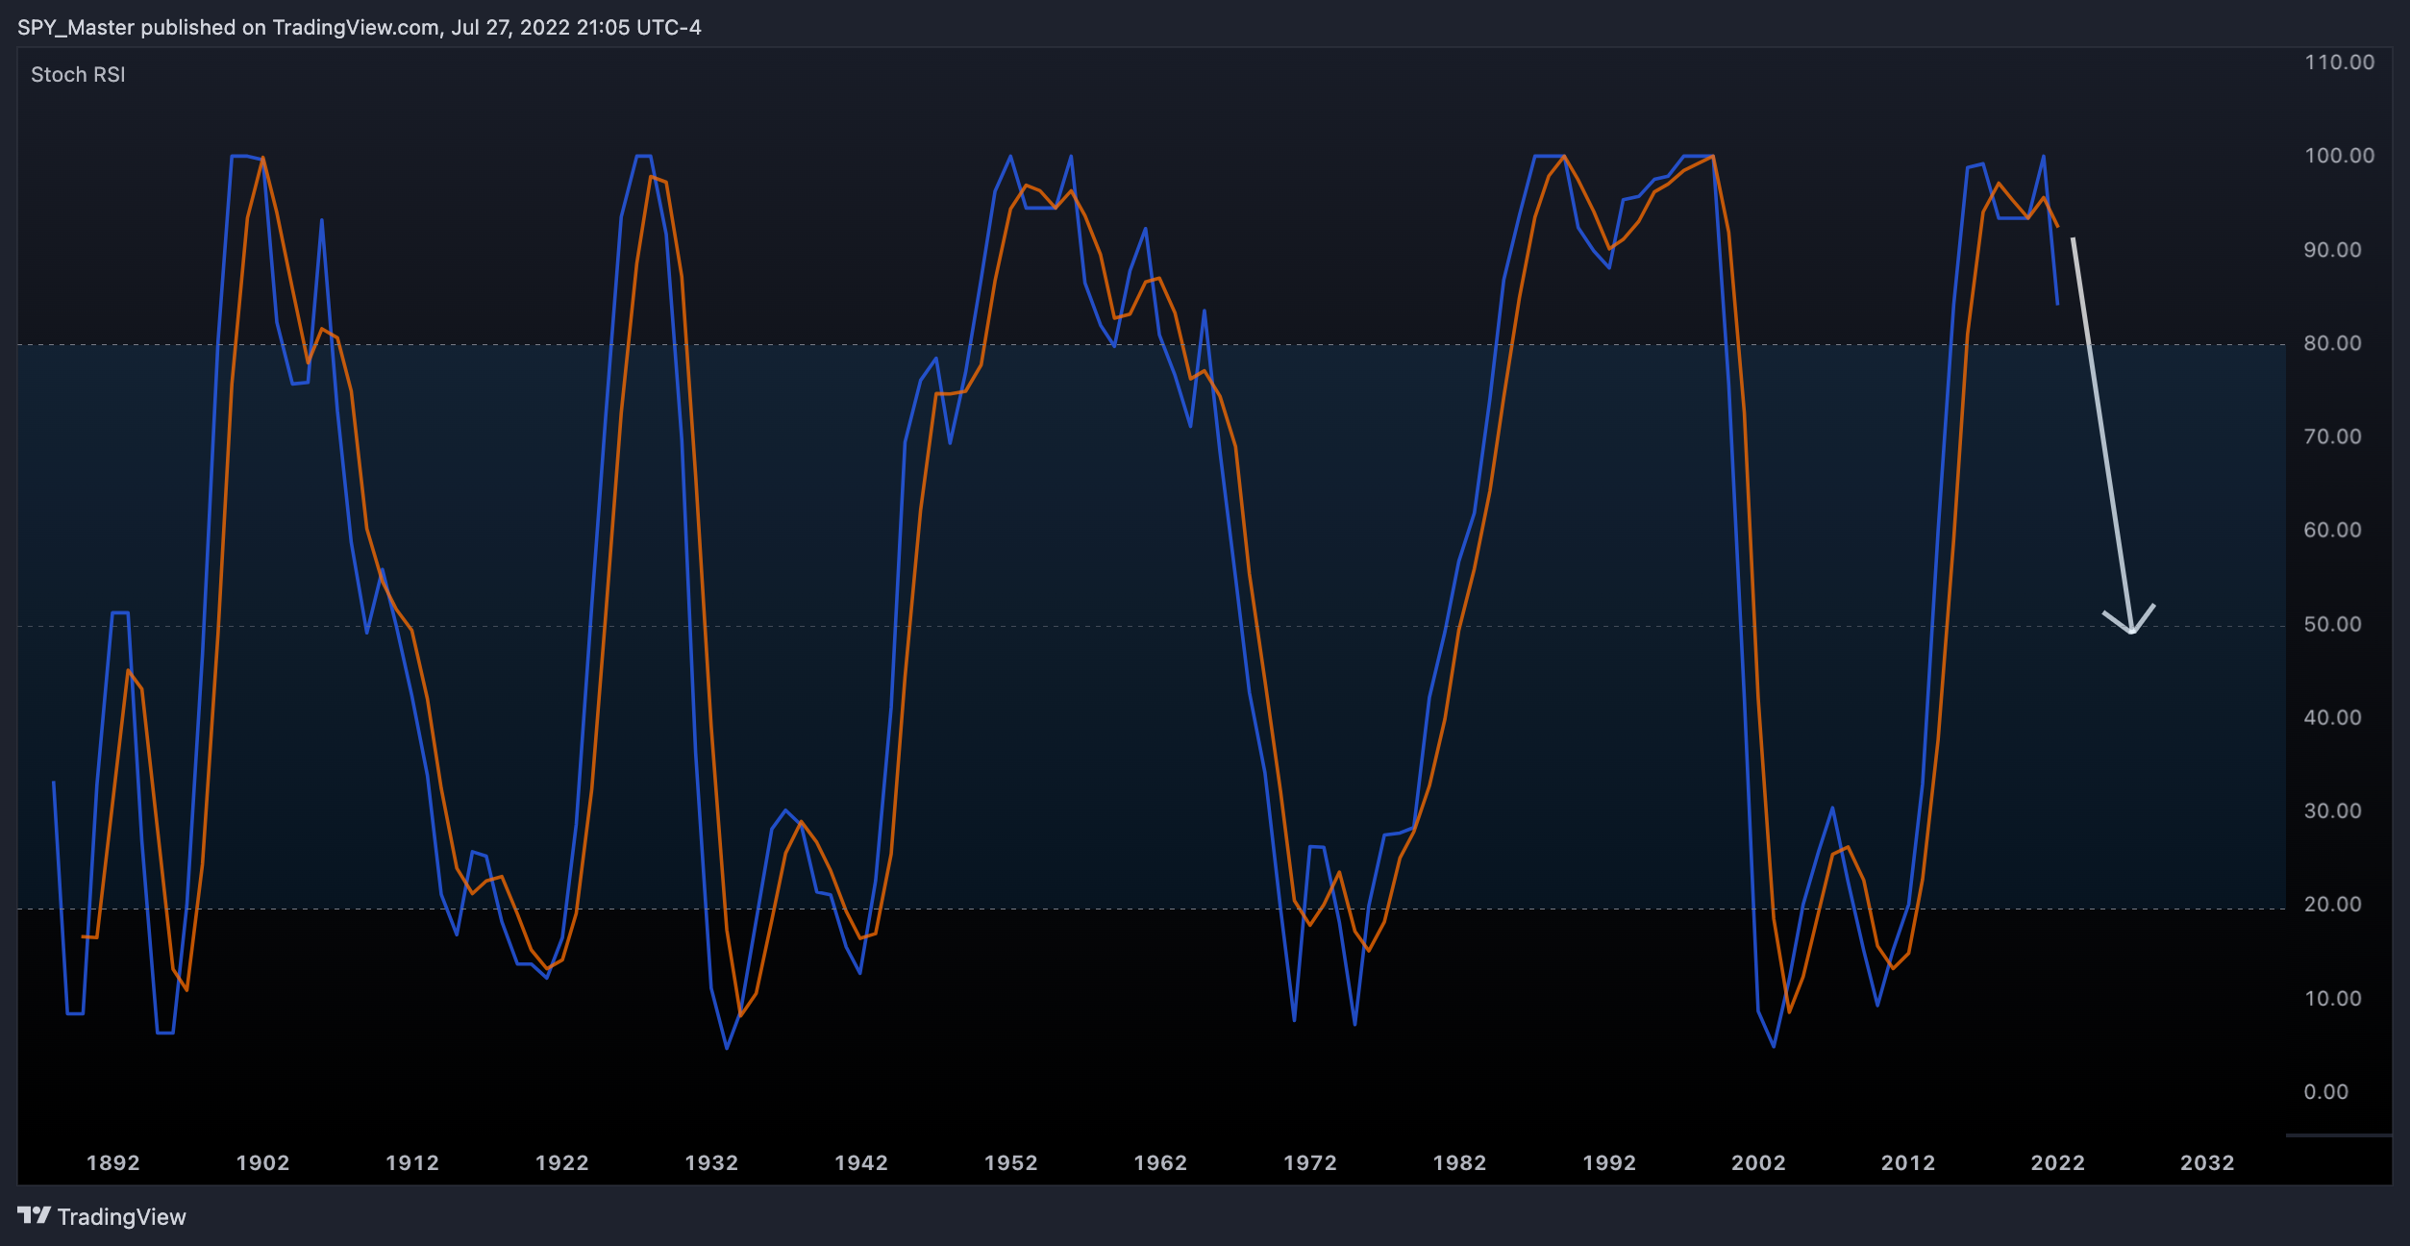
Task: Click the 2012 time axis label
Action: click(1908, 1162)
